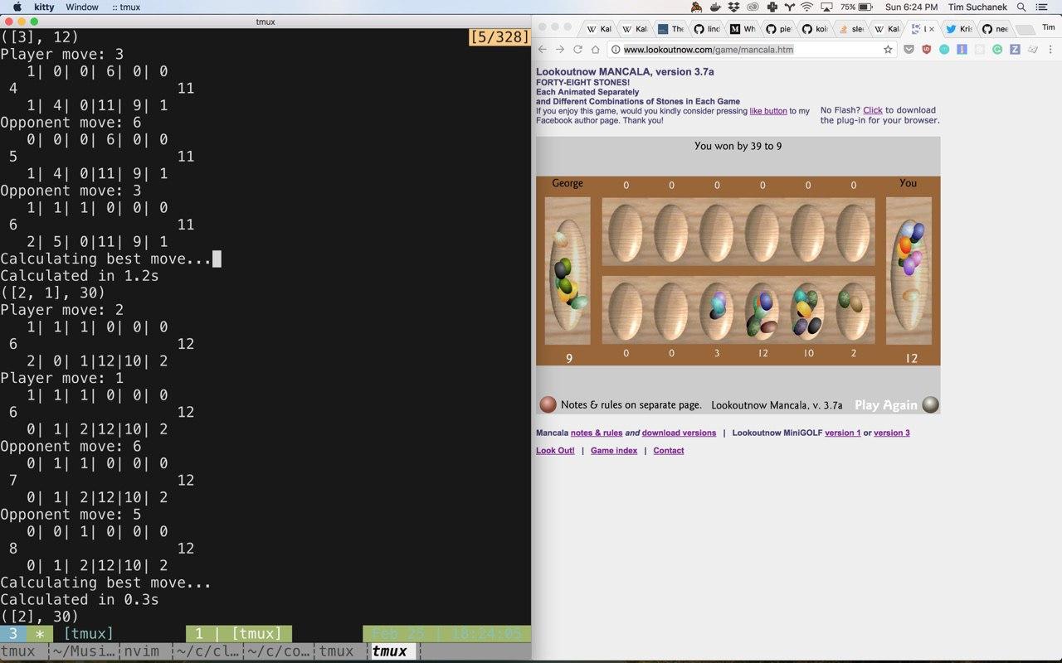Switch to the 'slee' browser tab

click(x=850, y=28)
